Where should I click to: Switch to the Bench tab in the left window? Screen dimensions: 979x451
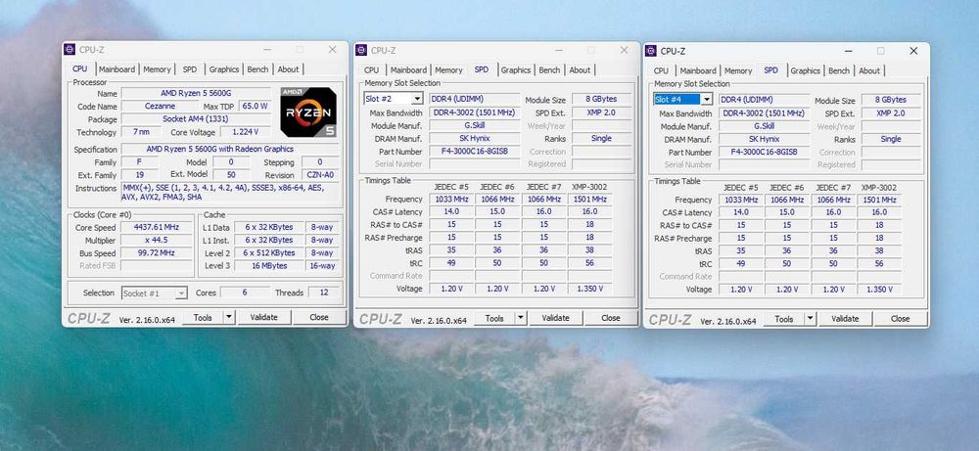pos(257,69)
